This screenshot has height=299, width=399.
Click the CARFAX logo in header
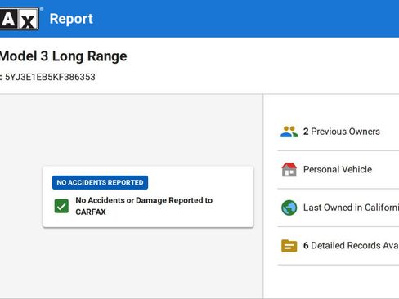pos(19,19)
